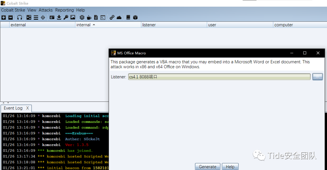
Task: Sort sessions by internal column
Action: [x=108, y=25]
